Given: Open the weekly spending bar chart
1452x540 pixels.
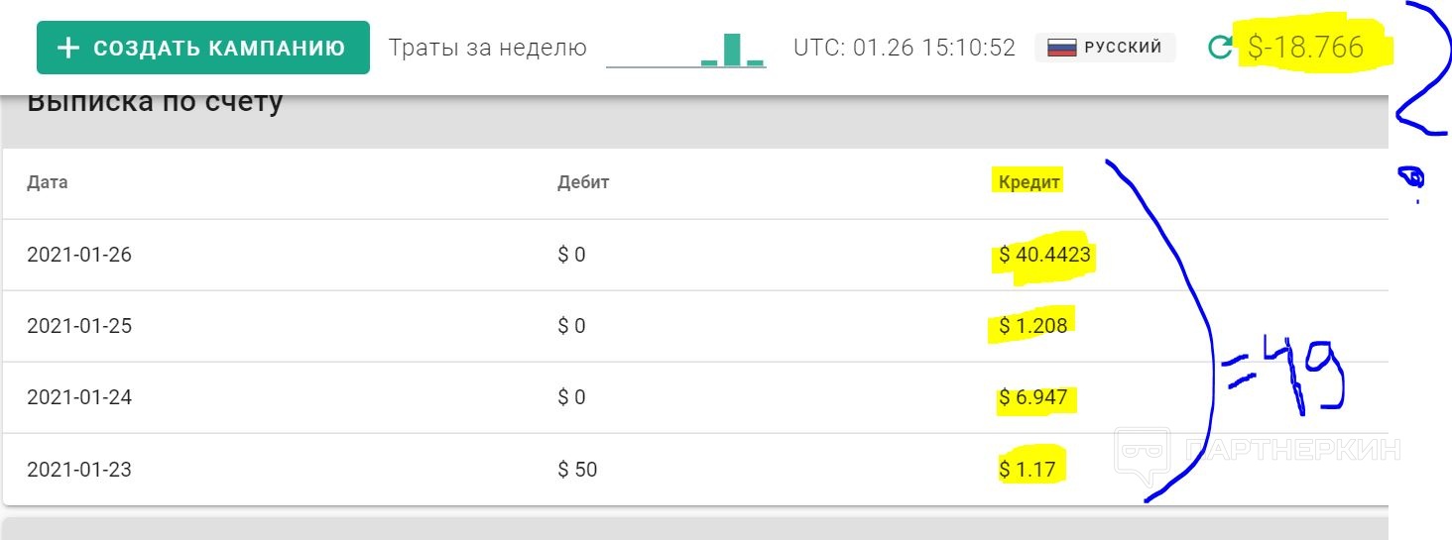Looking at the screenshot, I should coord(685,49).
